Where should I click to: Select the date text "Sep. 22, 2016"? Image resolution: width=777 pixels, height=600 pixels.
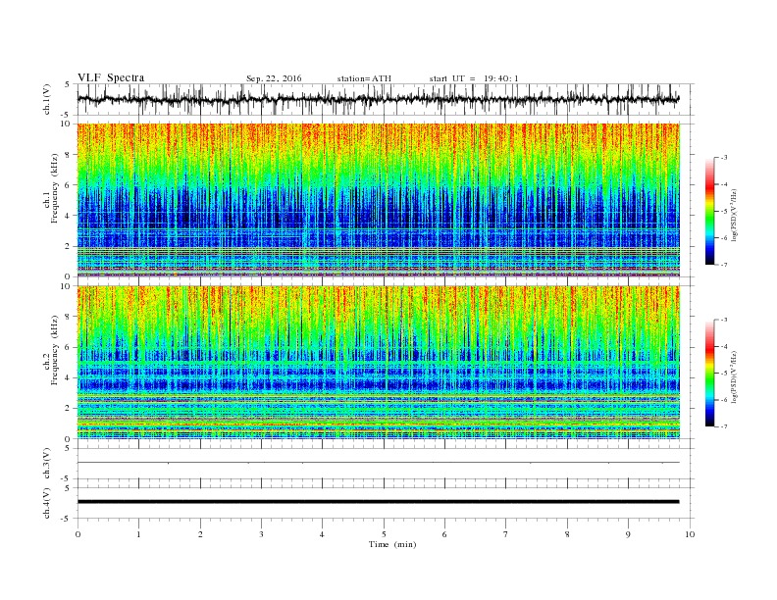pos(274,78)
